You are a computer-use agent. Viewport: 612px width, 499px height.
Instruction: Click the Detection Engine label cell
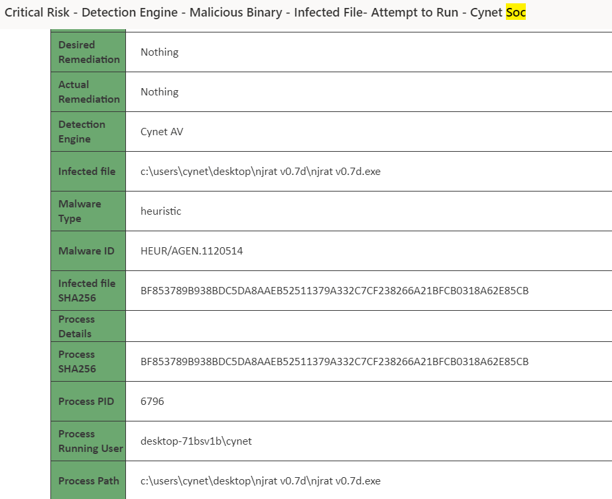(88, 131)
